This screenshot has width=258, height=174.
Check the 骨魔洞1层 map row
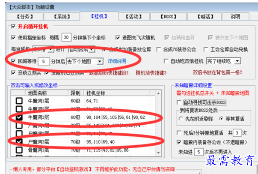tap(19, 150)
